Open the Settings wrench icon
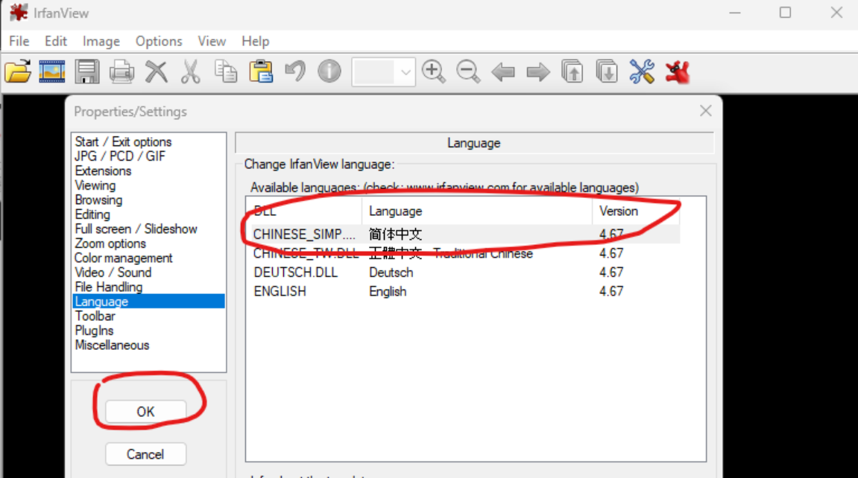 [642, 71]
